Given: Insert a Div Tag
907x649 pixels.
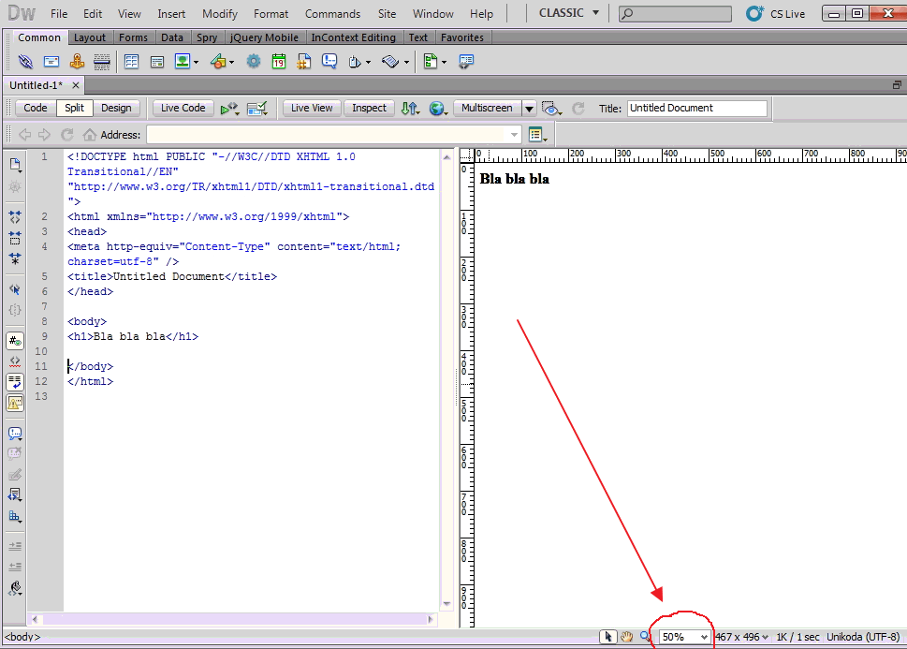Looking at the screenshot, I should pos(156,62).
